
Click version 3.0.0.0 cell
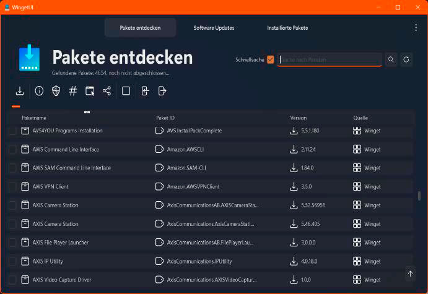308,243
